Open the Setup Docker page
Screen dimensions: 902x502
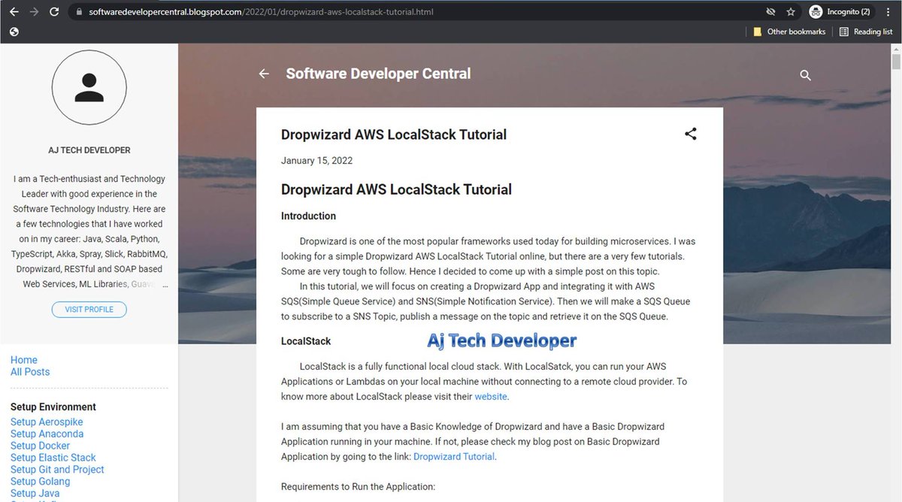coord(40,445)
